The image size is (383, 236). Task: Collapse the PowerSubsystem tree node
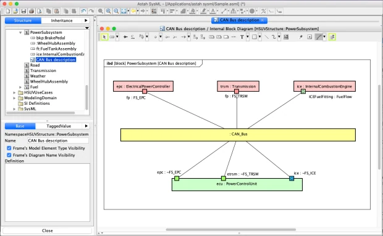20,33
